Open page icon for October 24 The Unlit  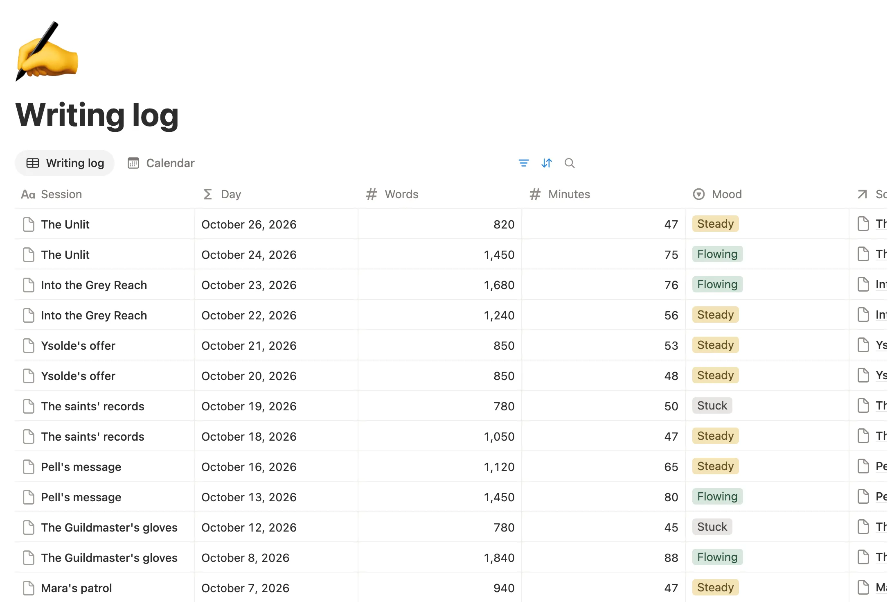click(x=29, y=255)
